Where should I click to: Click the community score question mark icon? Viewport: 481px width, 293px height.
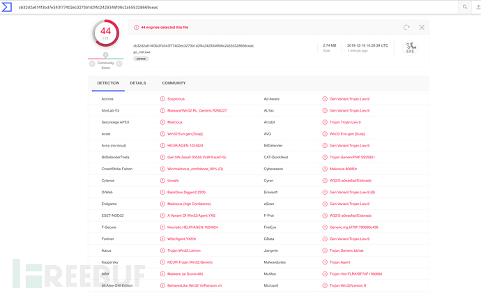point(105,54)
